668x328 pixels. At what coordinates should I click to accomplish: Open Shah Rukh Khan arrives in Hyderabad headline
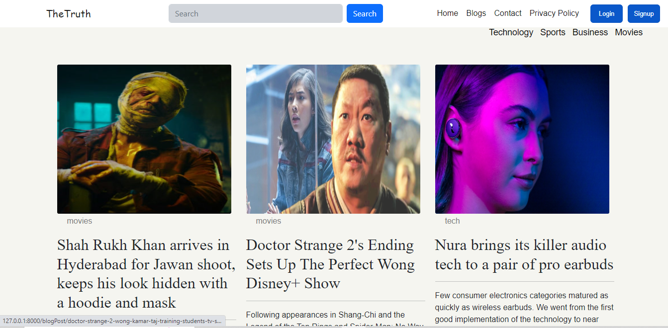click(146, 274)
